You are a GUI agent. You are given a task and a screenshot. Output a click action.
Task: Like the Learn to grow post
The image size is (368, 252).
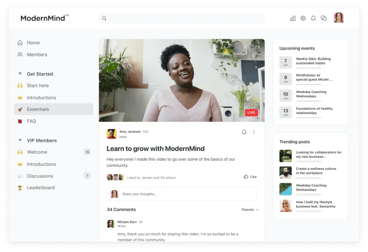(x=250, y=177)
